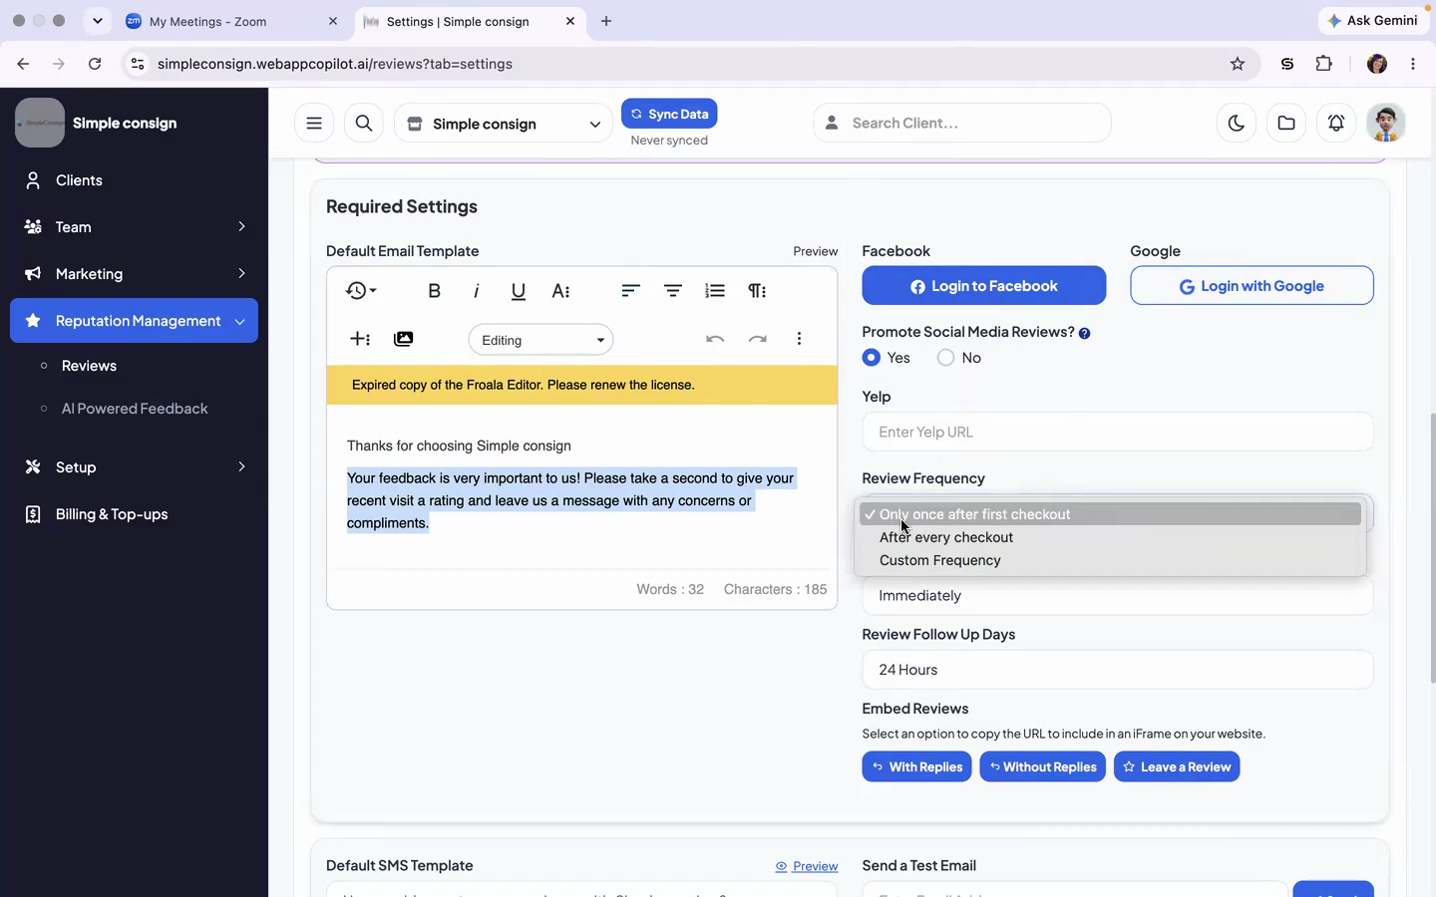Viewport: 1436px width, 897px height.
Task: Open AI Powered Feedback in sidebar
Action: (x=135, y=409)
